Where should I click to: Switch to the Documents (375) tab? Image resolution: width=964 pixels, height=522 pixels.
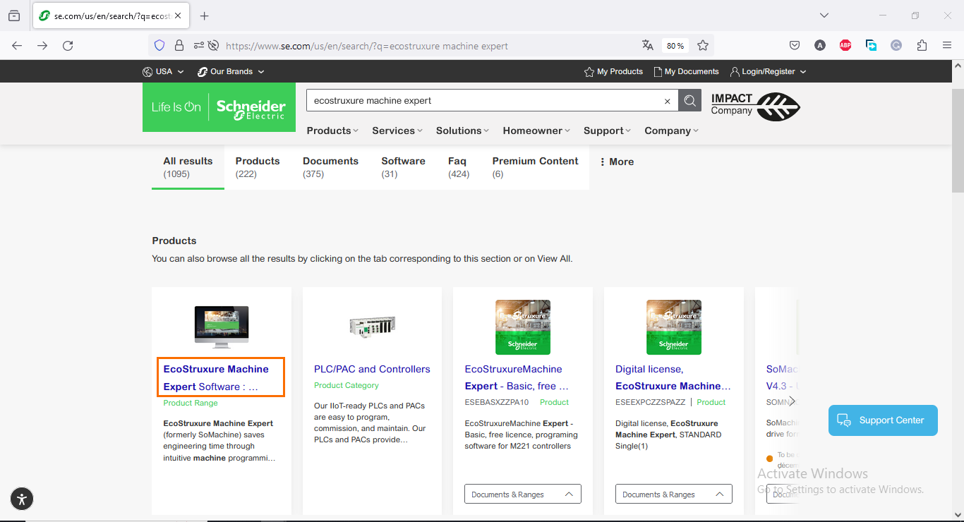[330, 167]
